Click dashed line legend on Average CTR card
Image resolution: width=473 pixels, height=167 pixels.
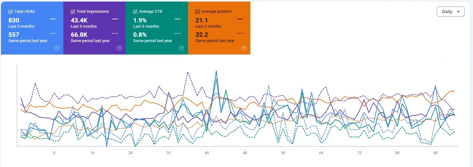177,33
